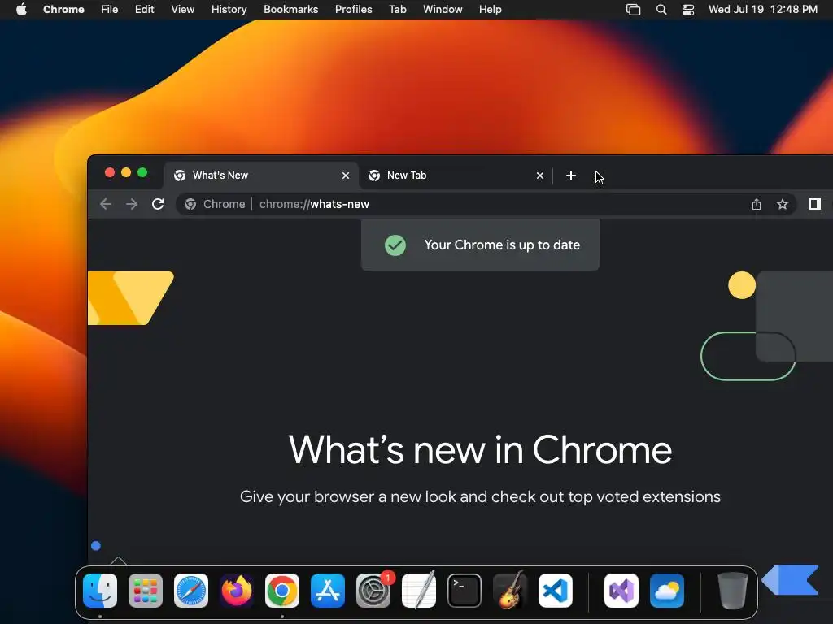
Task: Open the Apple menu
Action: 21,10
